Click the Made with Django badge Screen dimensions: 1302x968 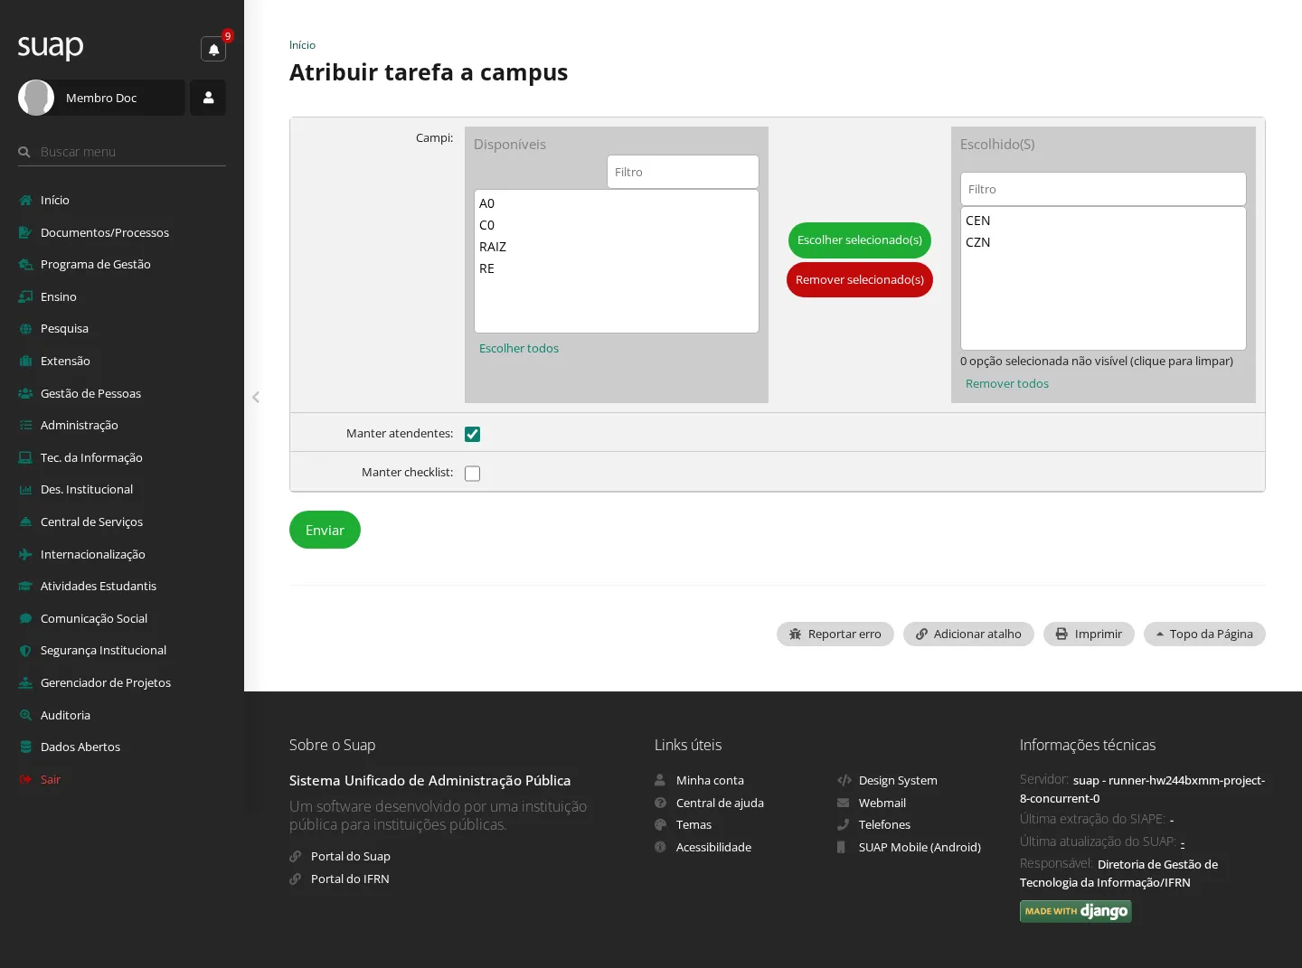[1076, 911]
